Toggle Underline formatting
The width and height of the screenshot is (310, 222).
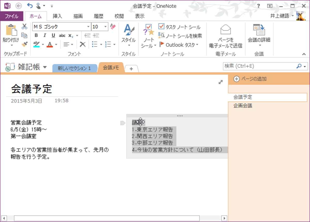coord(53,35)
